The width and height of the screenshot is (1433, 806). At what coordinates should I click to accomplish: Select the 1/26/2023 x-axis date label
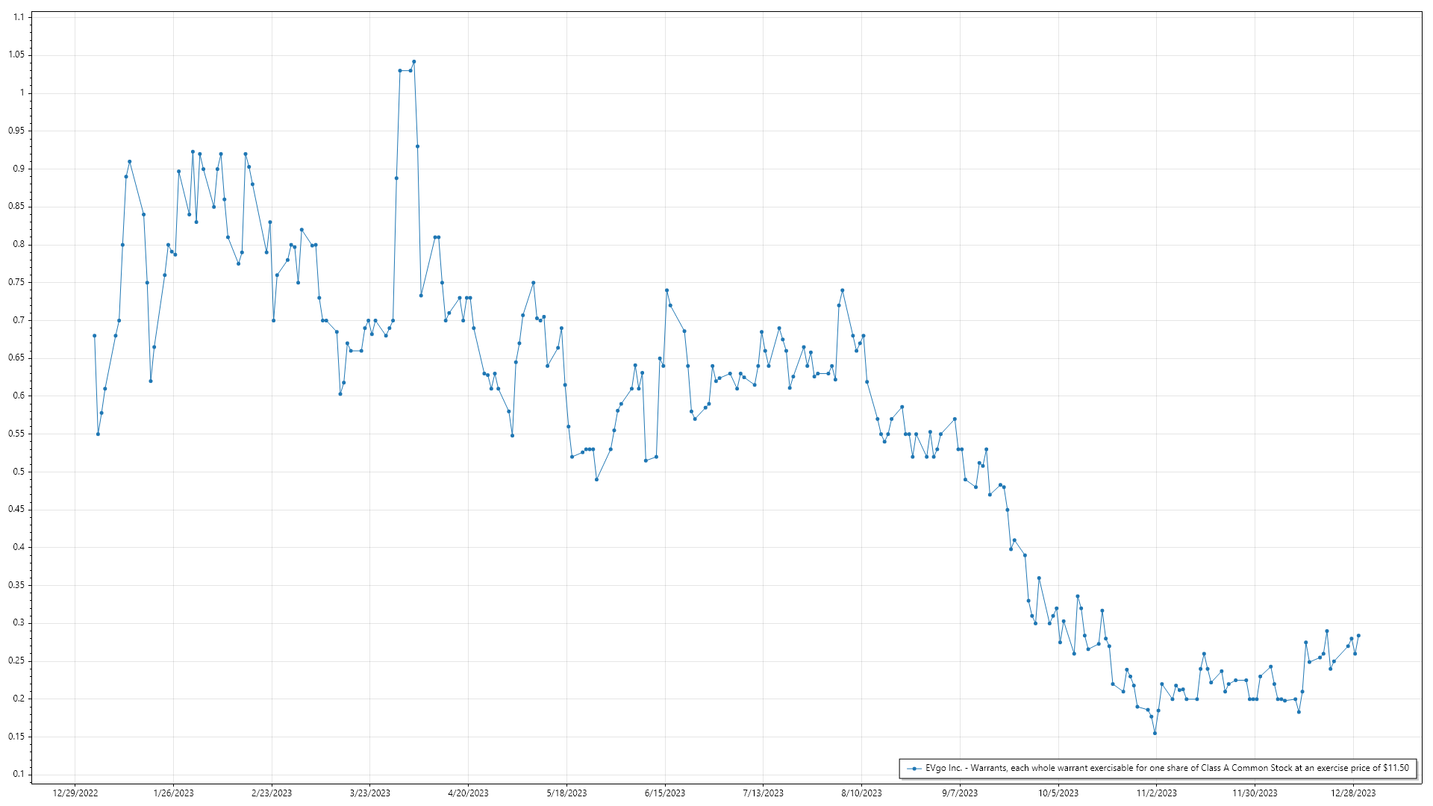(x=173, y=793)
